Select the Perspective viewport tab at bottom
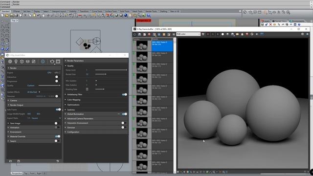313x176 pixels. (17, 174)
